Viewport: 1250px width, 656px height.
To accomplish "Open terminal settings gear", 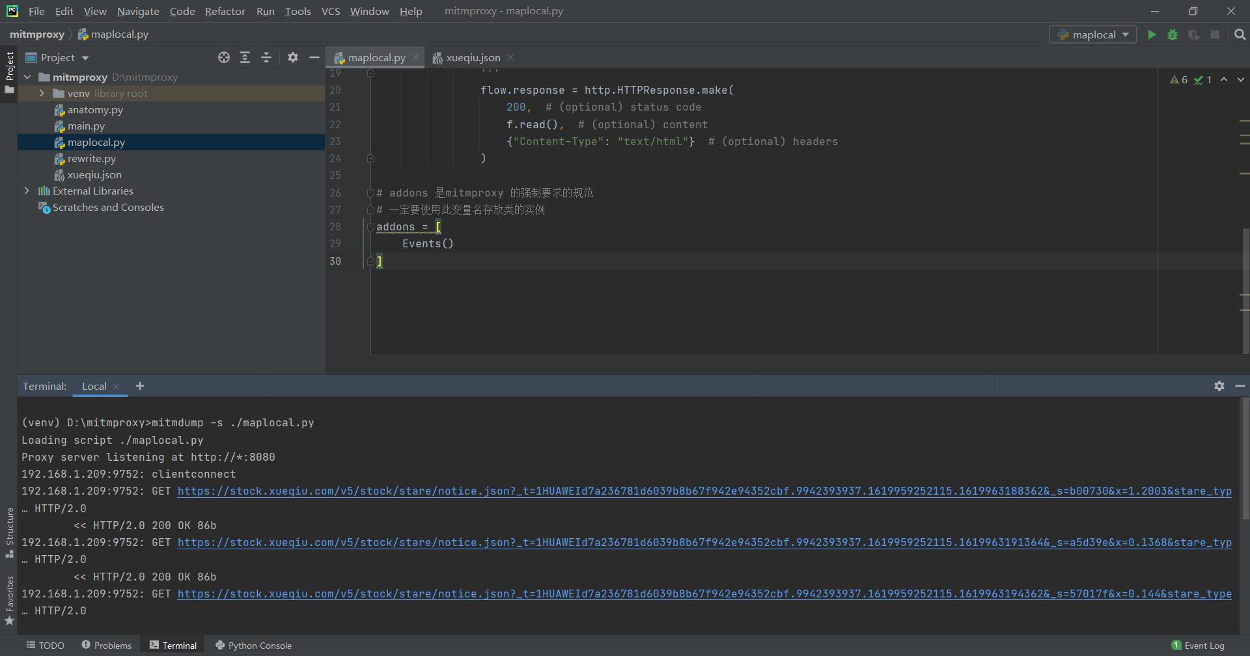I will click(1219, 386).
